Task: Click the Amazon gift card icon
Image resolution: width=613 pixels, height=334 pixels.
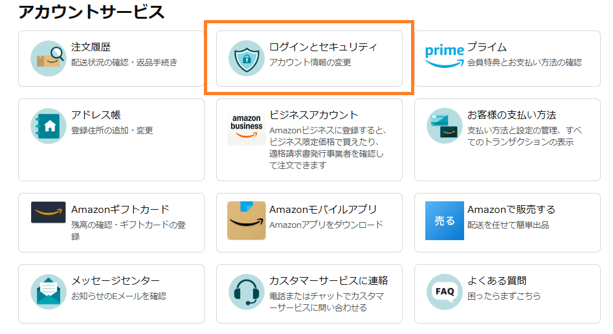Action: pos(49,212)
